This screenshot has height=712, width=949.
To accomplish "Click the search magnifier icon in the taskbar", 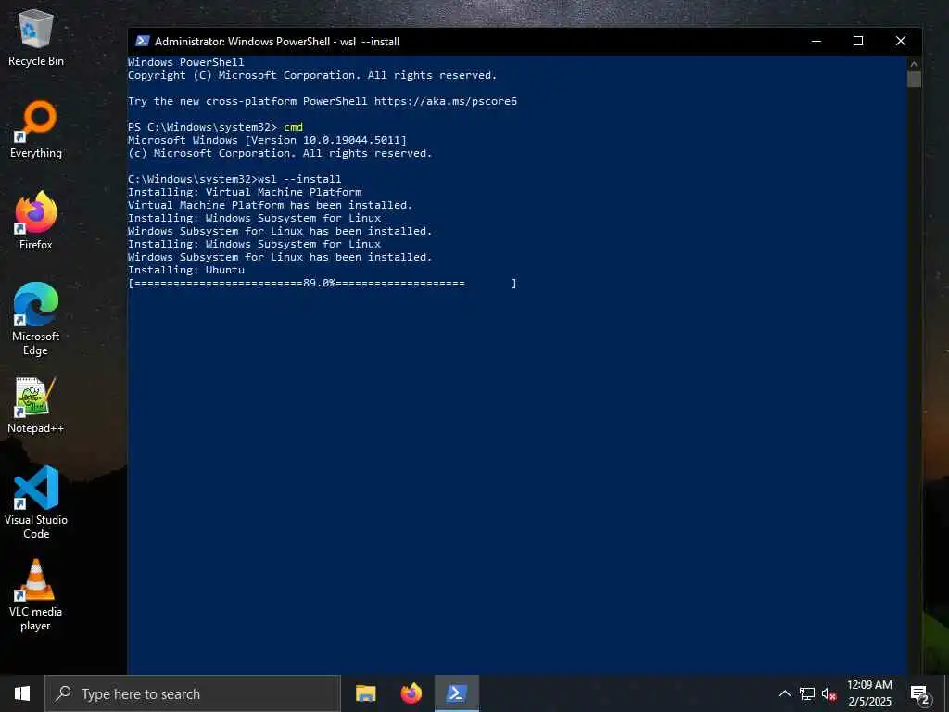I will pyautogui.click(x=63, y=693).
